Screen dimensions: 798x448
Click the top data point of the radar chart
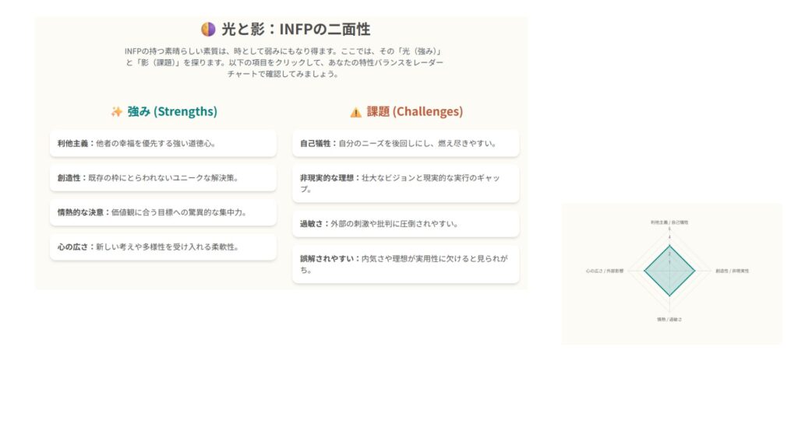[x=669, y=246]
